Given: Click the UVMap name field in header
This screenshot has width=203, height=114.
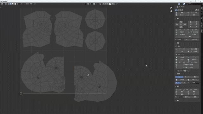Looking at the screenshot, I should [193, 4].
